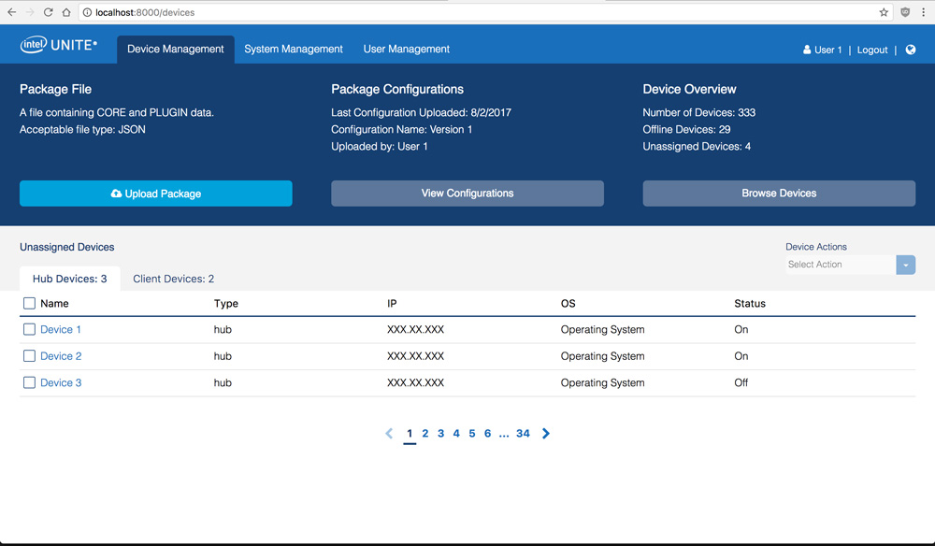The width and height of the screenshot is (935, 546).
Task: Open the browser three-dot menu
Action: (923, 12)
